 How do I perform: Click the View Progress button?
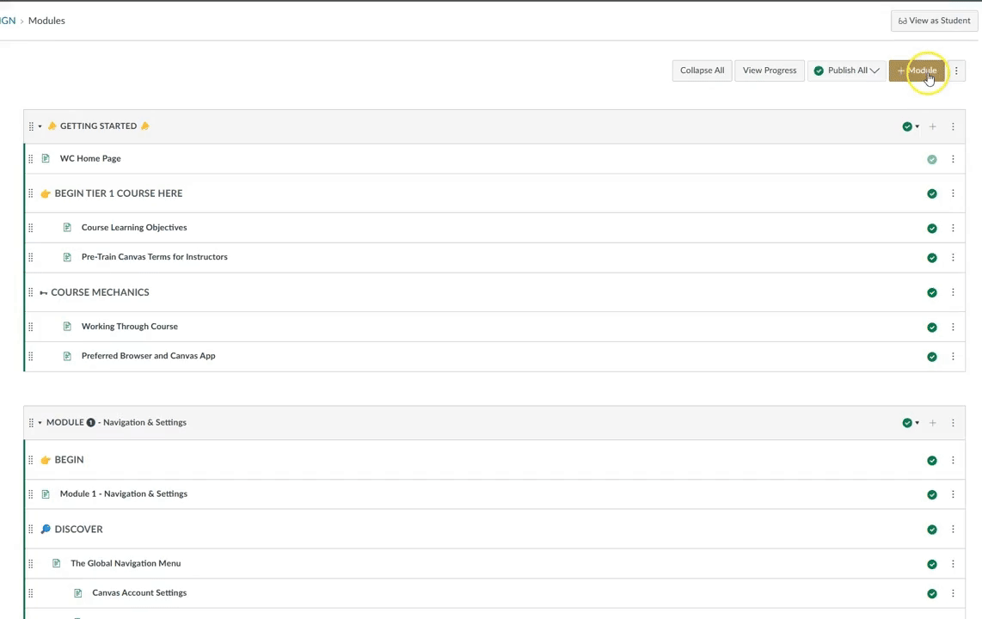(x=769, y=70)
